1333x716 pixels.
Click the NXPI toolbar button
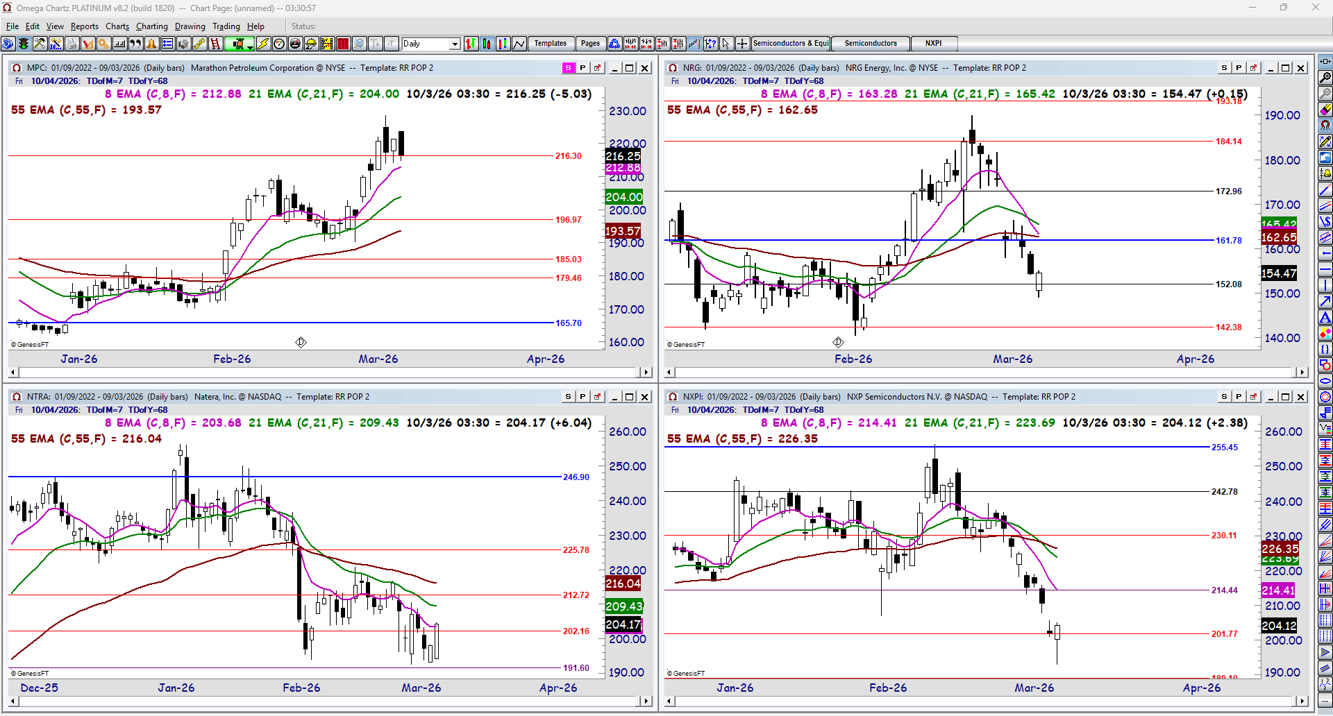[934, 44]
